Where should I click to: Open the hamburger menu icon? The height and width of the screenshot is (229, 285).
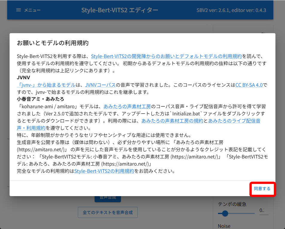tap(19, 10)
